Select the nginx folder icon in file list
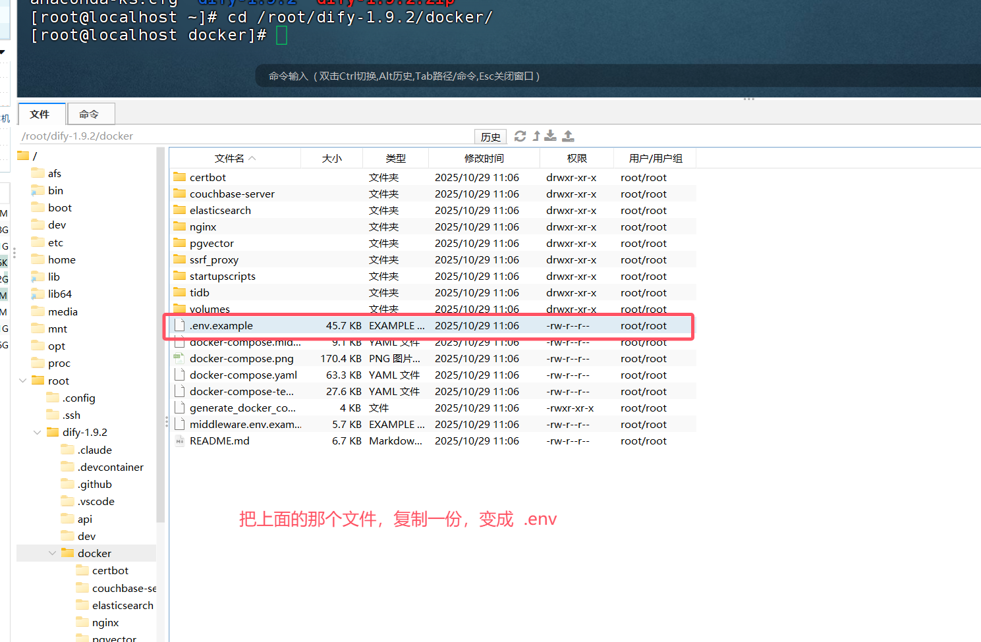Viewport: 981px width, 642px height. 180,227
